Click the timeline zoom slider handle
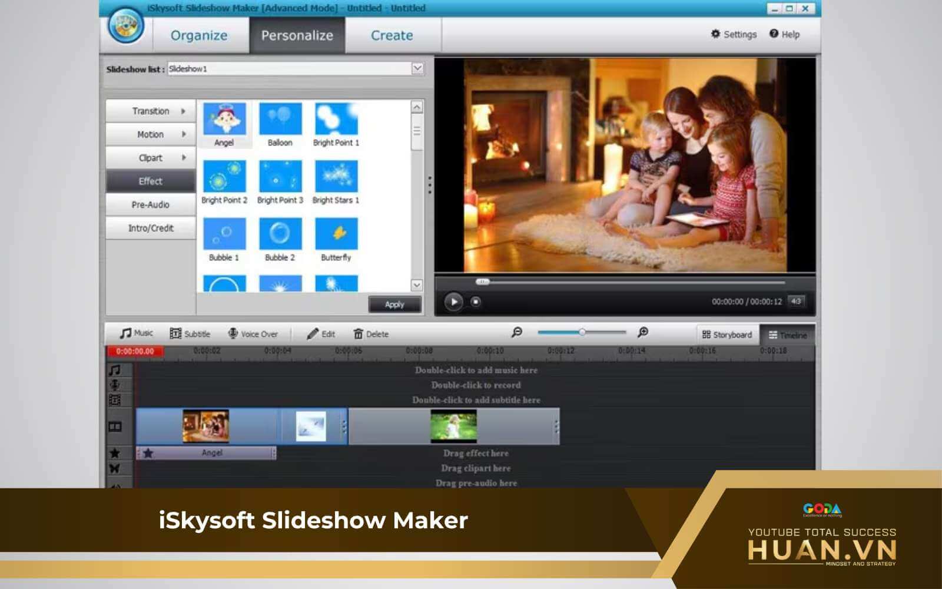This screenshot has width=942, height=589. tap(582, 332)
